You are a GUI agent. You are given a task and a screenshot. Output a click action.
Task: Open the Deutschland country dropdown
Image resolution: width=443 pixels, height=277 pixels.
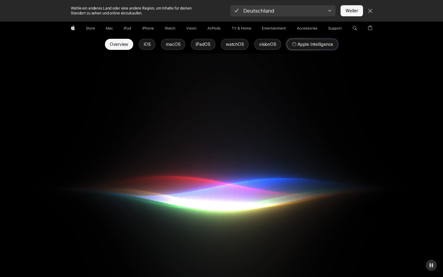(x=283, y=11)
